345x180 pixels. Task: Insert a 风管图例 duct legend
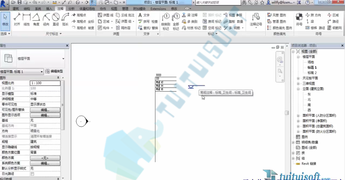click(x=277, y=15)
